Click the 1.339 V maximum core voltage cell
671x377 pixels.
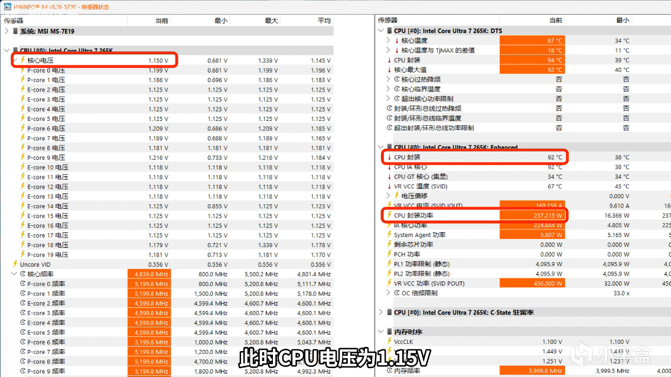268,61
